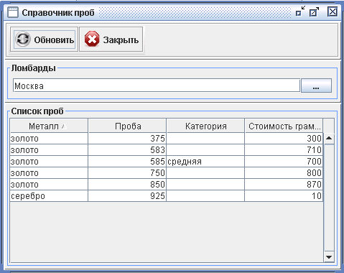
Task: Sort by the Категория column header
Action: (205, 126)
